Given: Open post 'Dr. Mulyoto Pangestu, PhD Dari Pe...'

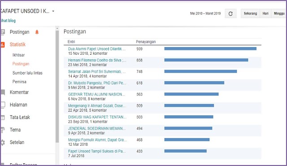Looking at the screenshot, I should pos(97,83).
